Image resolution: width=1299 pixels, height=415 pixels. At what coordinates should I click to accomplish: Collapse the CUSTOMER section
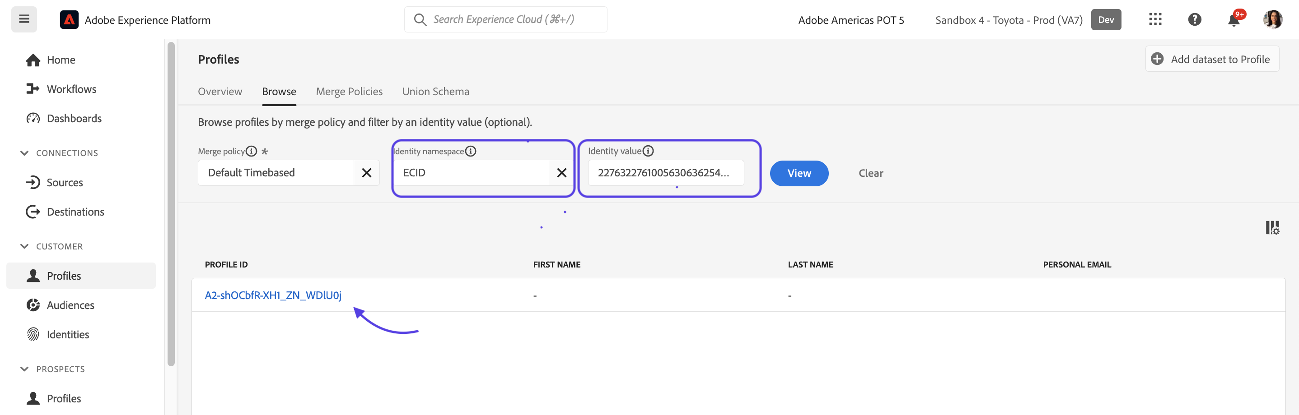pos(24,246)
